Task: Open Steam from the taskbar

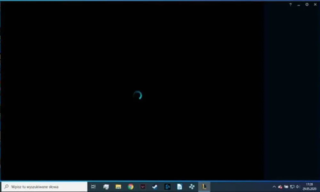Action: 155,187
